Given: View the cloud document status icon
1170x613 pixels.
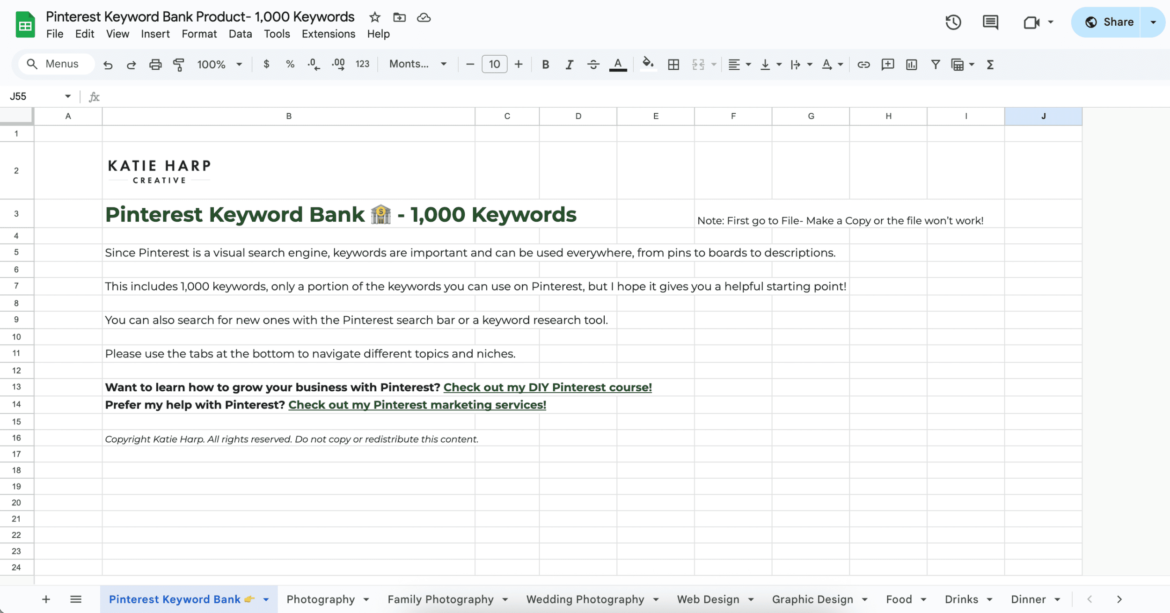Looking at the screenshot, I should (424, 17).
